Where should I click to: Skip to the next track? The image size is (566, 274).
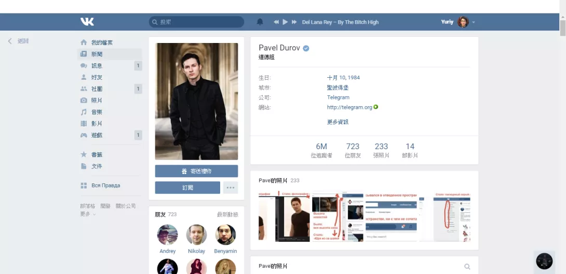coord(294,22)
